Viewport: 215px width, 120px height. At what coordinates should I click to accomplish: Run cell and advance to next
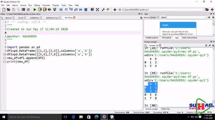pos(45,10)
